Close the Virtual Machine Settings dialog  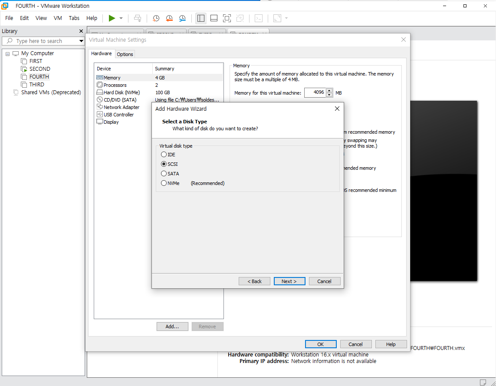[403, 40]
